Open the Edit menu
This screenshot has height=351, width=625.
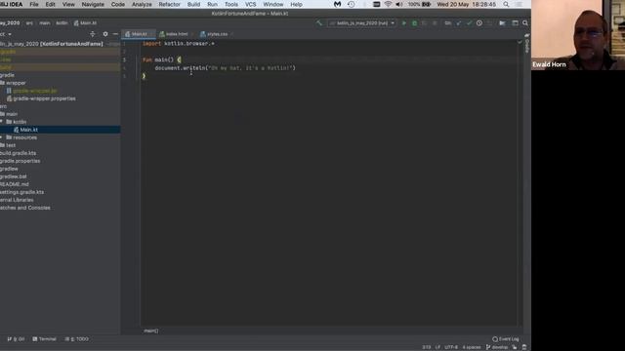pos(50,4)
